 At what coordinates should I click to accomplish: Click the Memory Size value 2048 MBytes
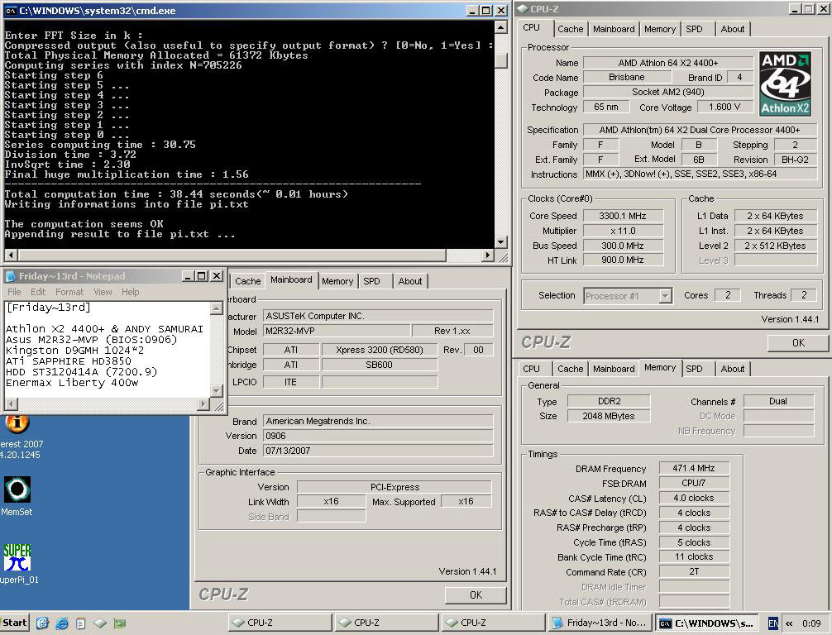click(x=609, y=416)
